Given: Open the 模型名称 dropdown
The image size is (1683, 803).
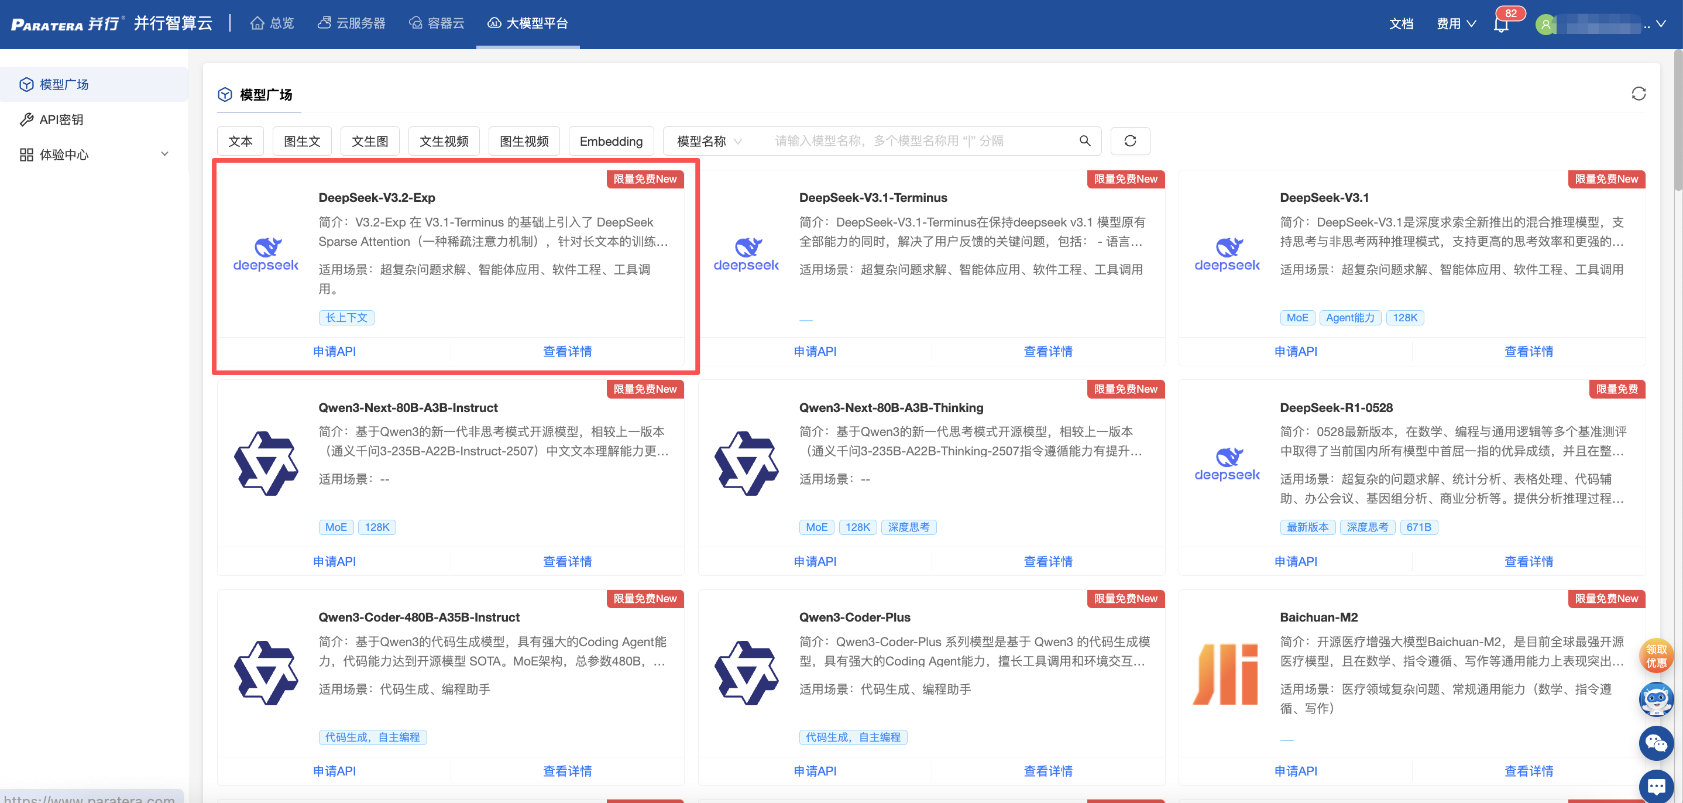Looking at the screenshot, I should click(709, 141).
